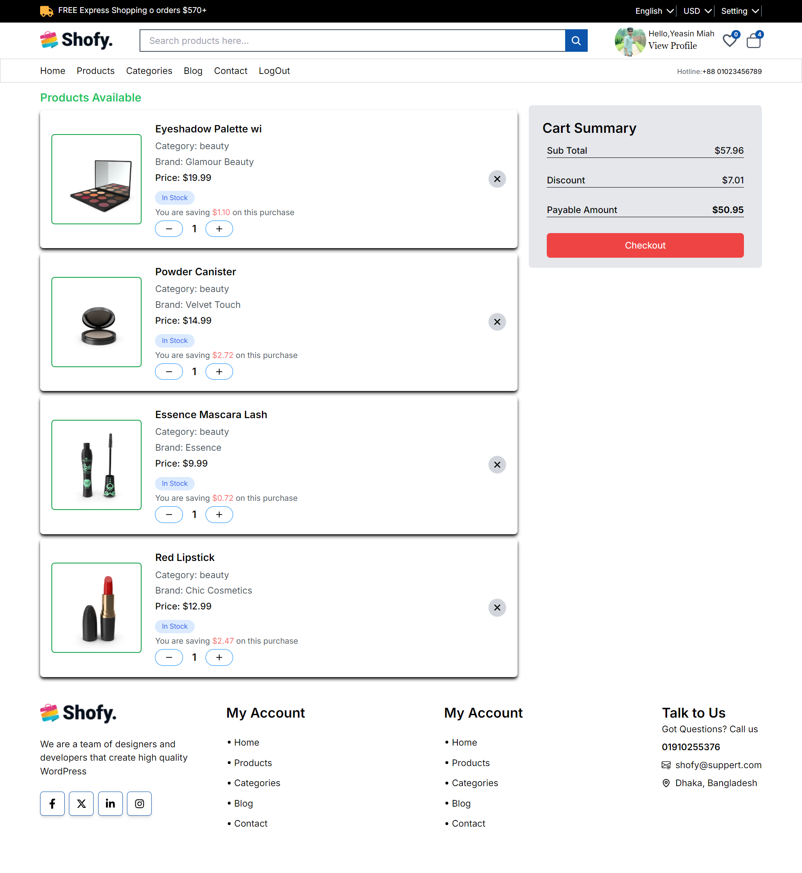Click the search magnifier button
Image resolution: width=802 pixels, height=873 pixels.
(576, 41)
